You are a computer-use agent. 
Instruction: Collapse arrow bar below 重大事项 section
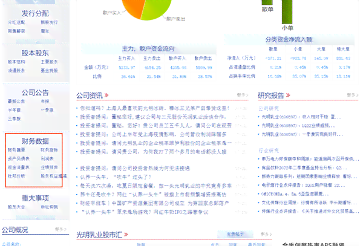36,218
